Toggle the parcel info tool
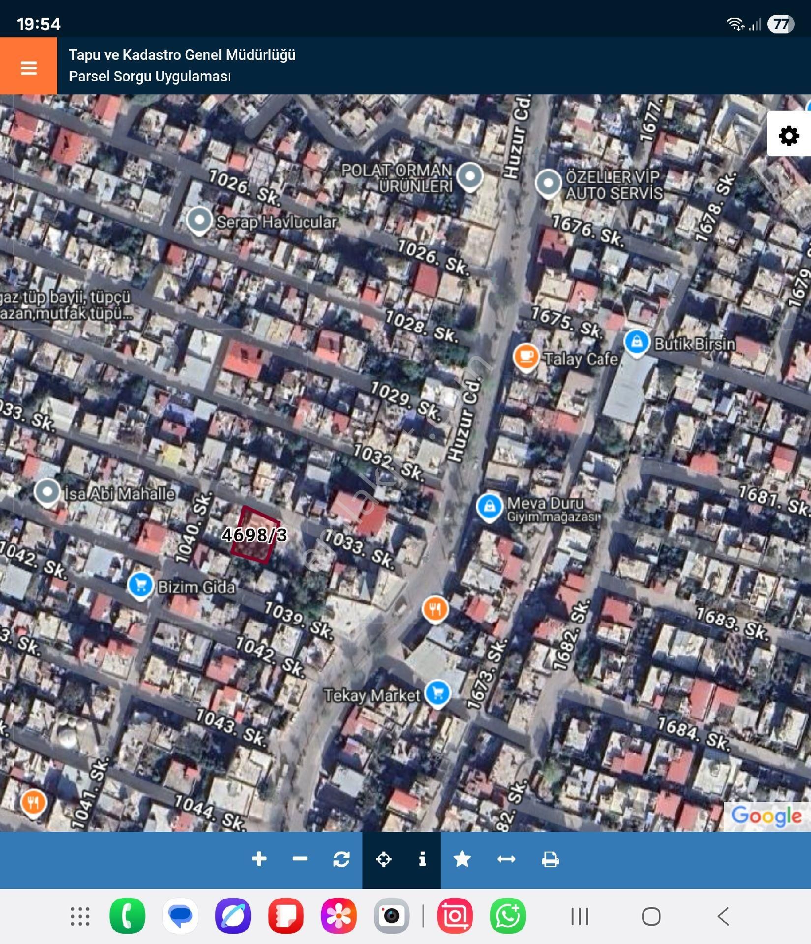The image size is (811, 944). point(422,859)
